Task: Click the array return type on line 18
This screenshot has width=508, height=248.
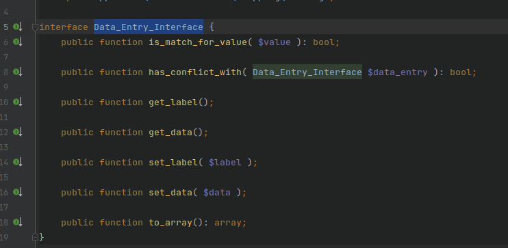Action: pyautogui.click(x=228, y=223)
